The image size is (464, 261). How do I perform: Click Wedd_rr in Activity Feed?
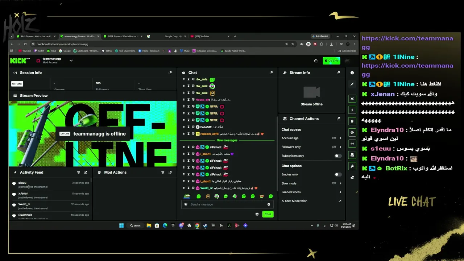click(24, 204)
